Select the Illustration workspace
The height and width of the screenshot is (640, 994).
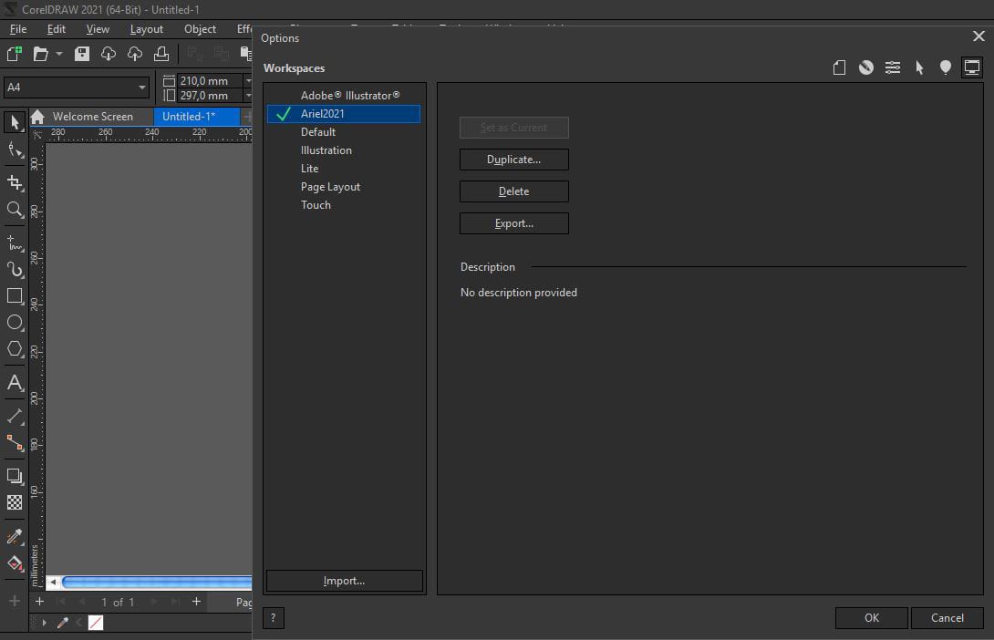(344, 150)
